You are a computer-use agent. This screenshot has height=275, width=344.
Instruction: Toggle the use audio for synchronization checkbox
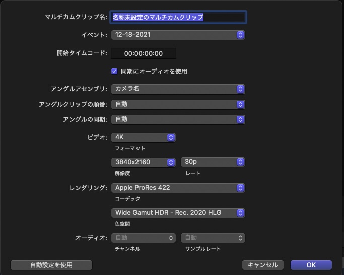click(x=114, y=71)
